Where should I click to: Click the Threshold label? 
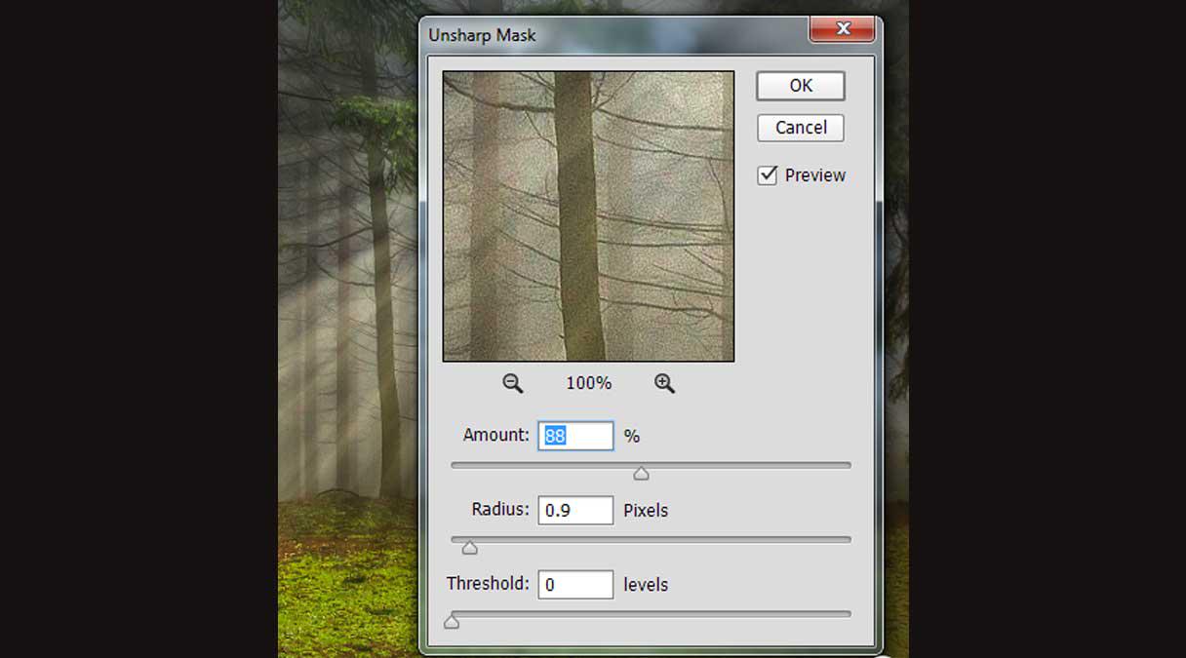pos(488,584)
